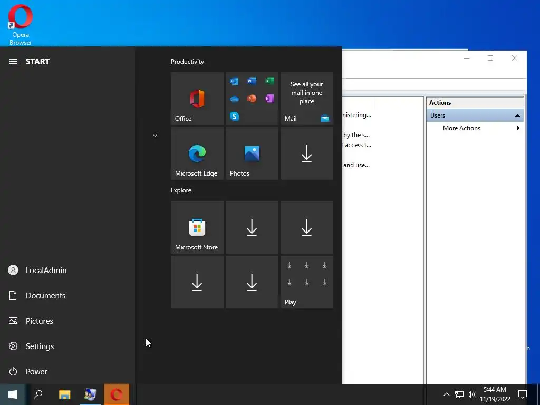Switch to Computer Management taskbar icon
Image resolution: width=540 pixels, height=405 pixels.
(90, 394)
